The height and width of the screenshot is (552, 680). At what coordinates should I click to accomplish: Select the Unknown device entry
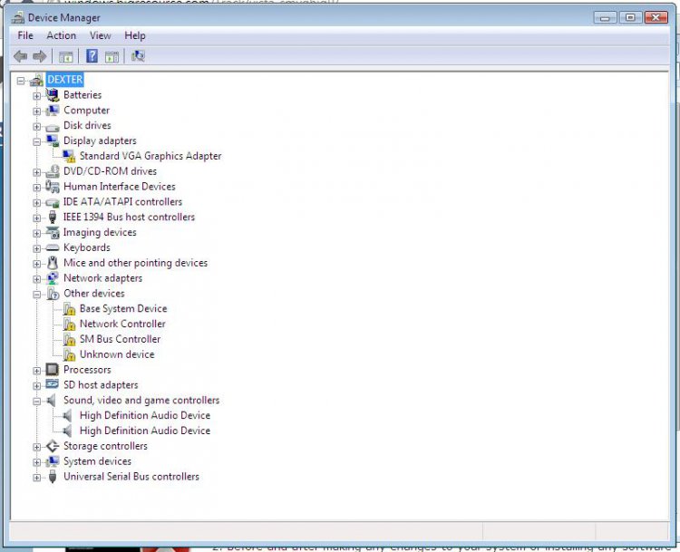pyautogui.click(x=117, y=354)
